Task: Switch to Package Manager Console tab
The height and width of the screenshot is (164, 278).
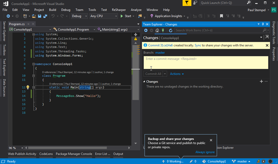Action: (74, 154)
